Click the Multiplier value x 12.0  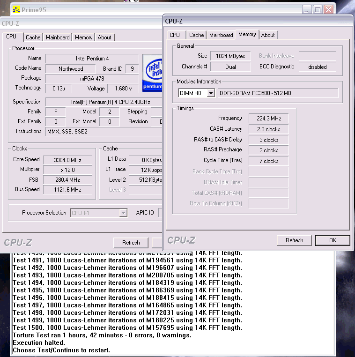pyautogui.click(x=67, y=170)
